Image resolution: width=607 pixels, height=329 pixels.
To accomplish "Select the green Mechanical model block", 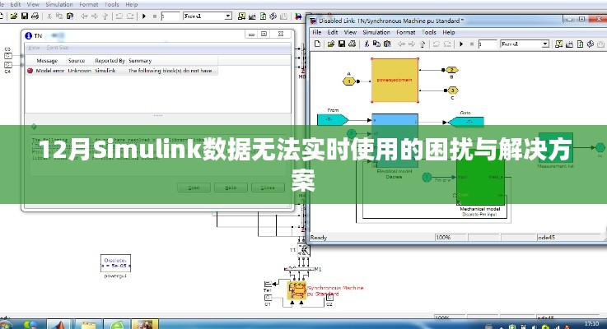I will [480, 178].
